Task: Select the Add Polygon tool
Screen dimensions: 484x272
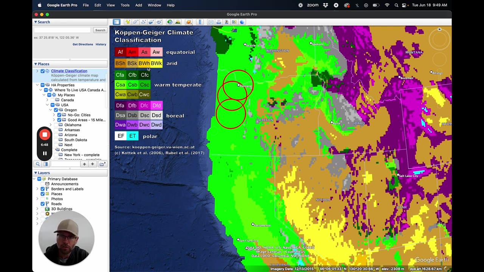Action: [x=135, y=22]
